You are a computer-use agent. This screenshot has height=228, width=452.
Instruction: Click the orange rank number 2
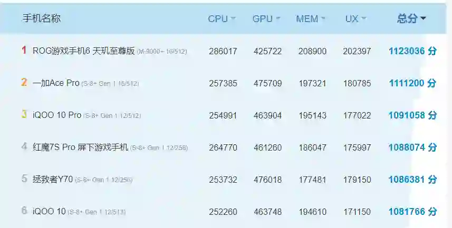click(24, 82)
